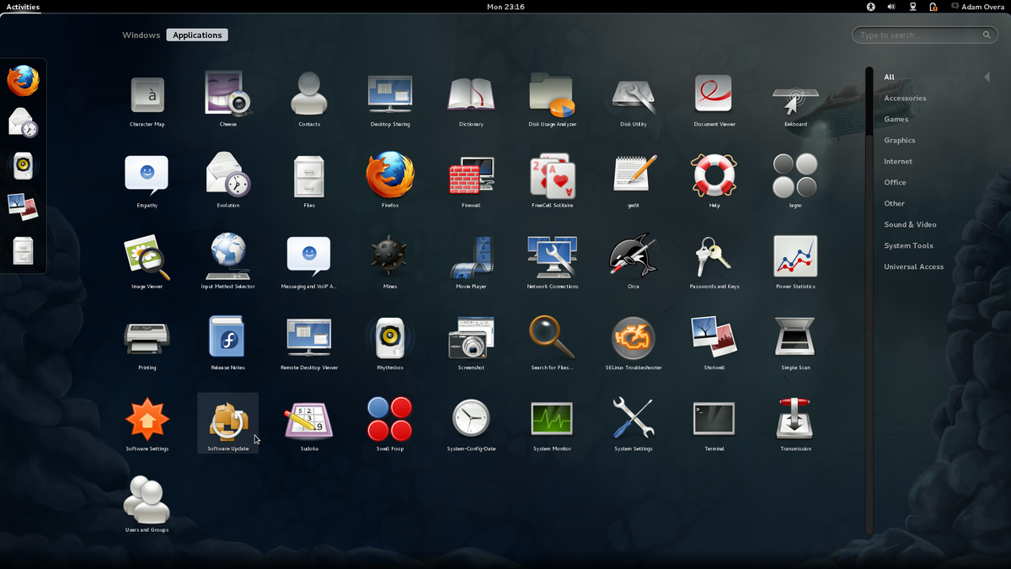Start the Shotwell photo manager
This screenshot has height=569, width=1011.
pos(714,339)
